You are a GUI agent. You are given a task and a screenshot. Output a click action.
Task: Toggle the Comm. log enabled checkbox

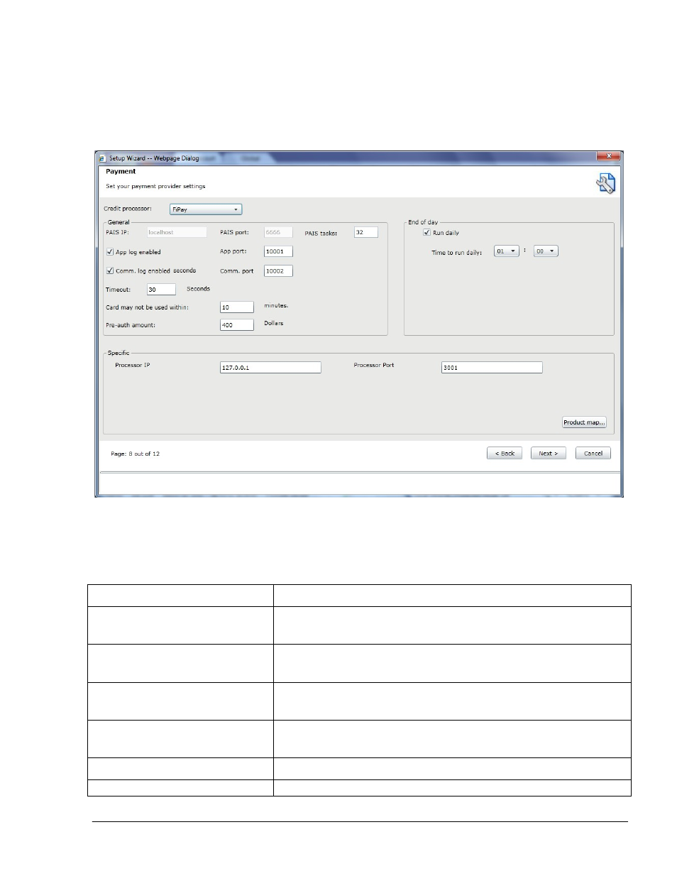tap(110, 270)
